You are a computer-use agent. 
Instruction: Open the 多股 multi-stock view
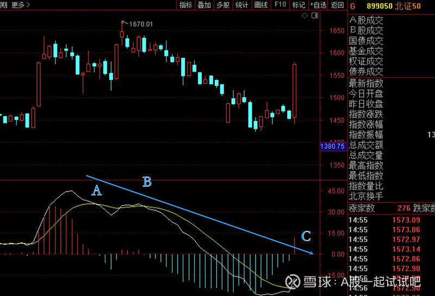(223, 5)
